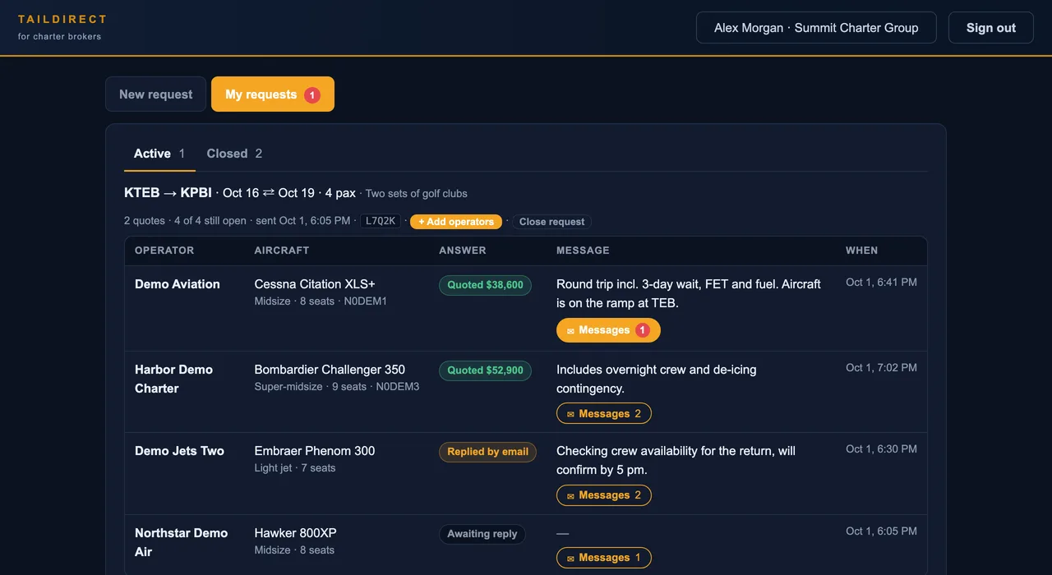Click the Harbor Demo Charter operator name
1052x575 pixels.
pyautogui.click(x=174, y=379)
